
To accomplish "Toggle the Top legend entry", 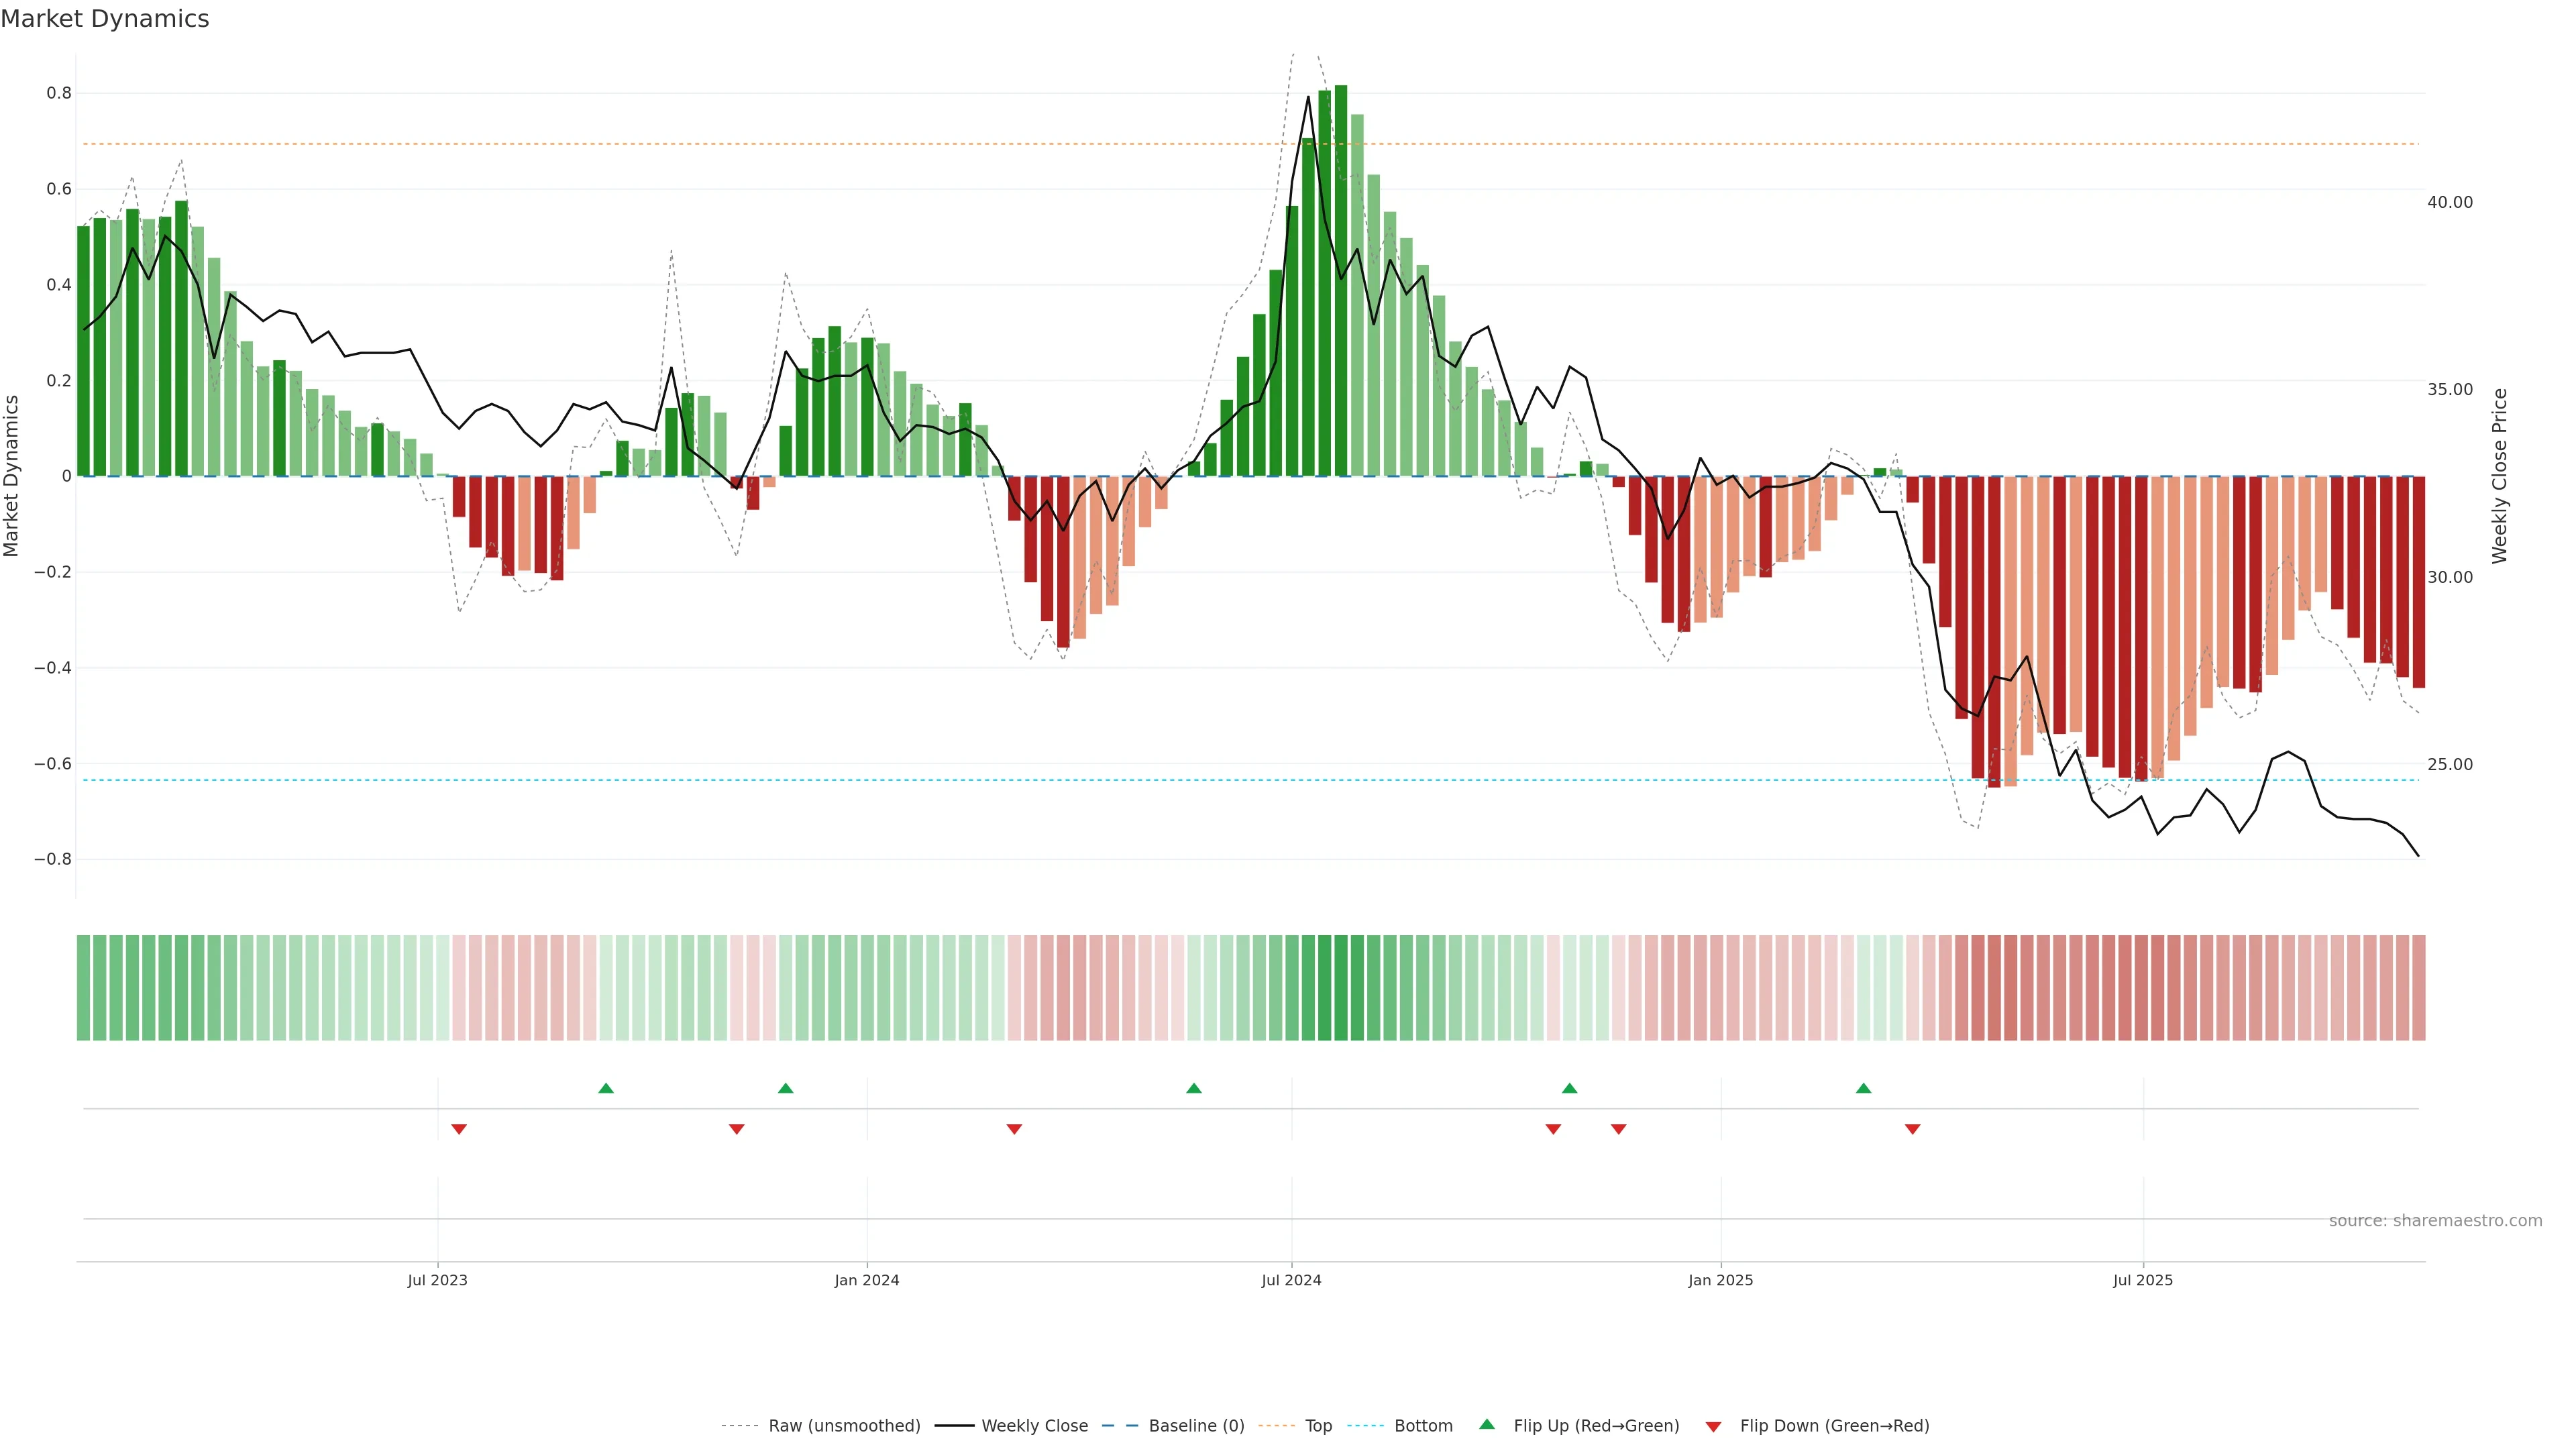I will [1318, 1426].
